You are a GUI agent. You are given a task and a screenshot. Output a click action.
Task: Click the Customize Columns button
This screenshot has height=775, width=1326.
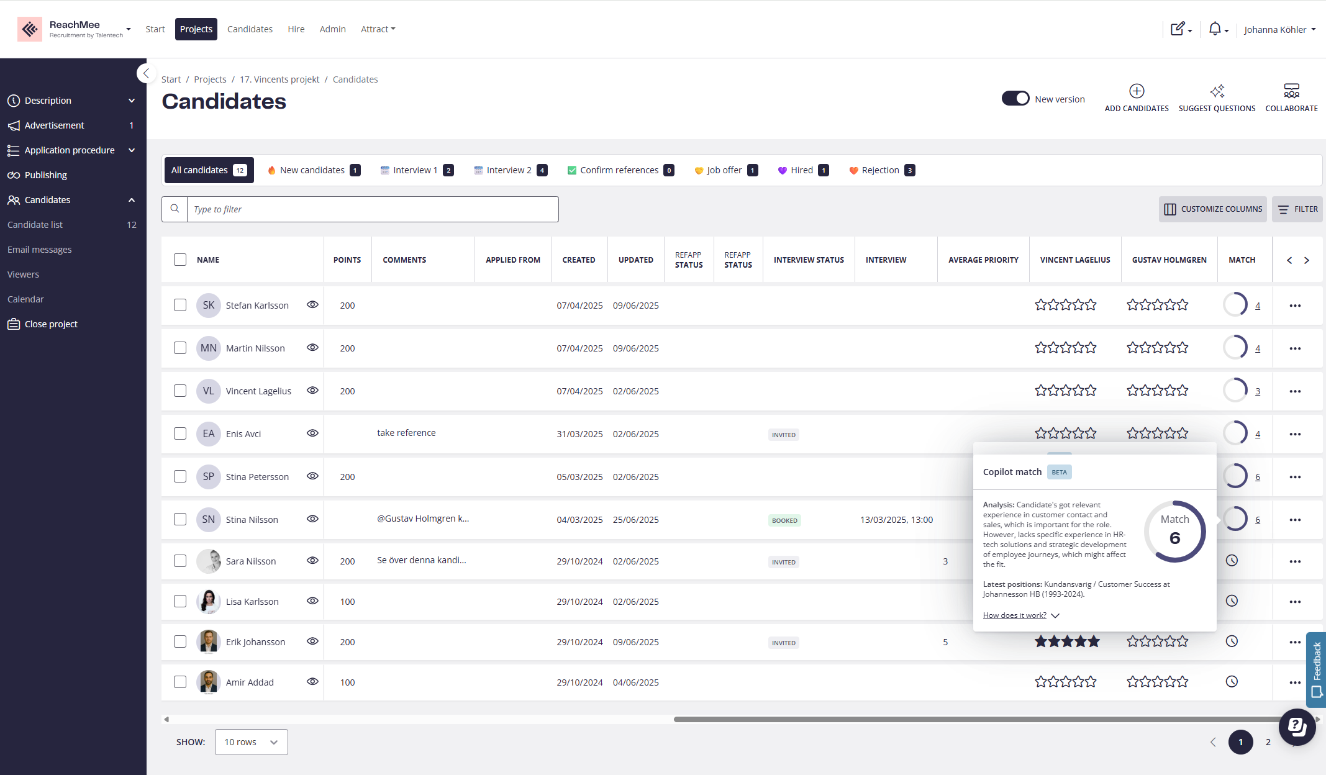[1213, 209]
